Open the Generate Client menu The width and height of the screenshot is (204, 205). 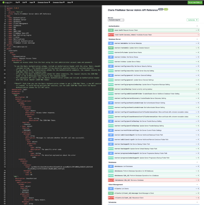[x=59, y=2]
